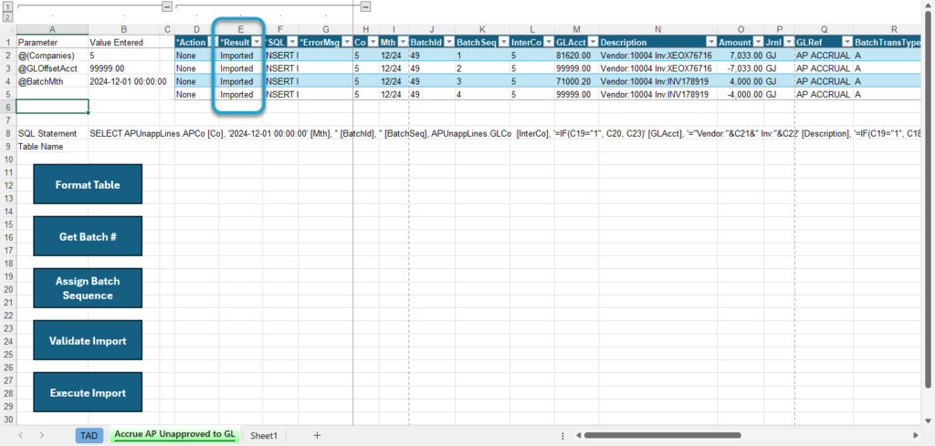Click the BatchTransType column header

tap(888, 42)
